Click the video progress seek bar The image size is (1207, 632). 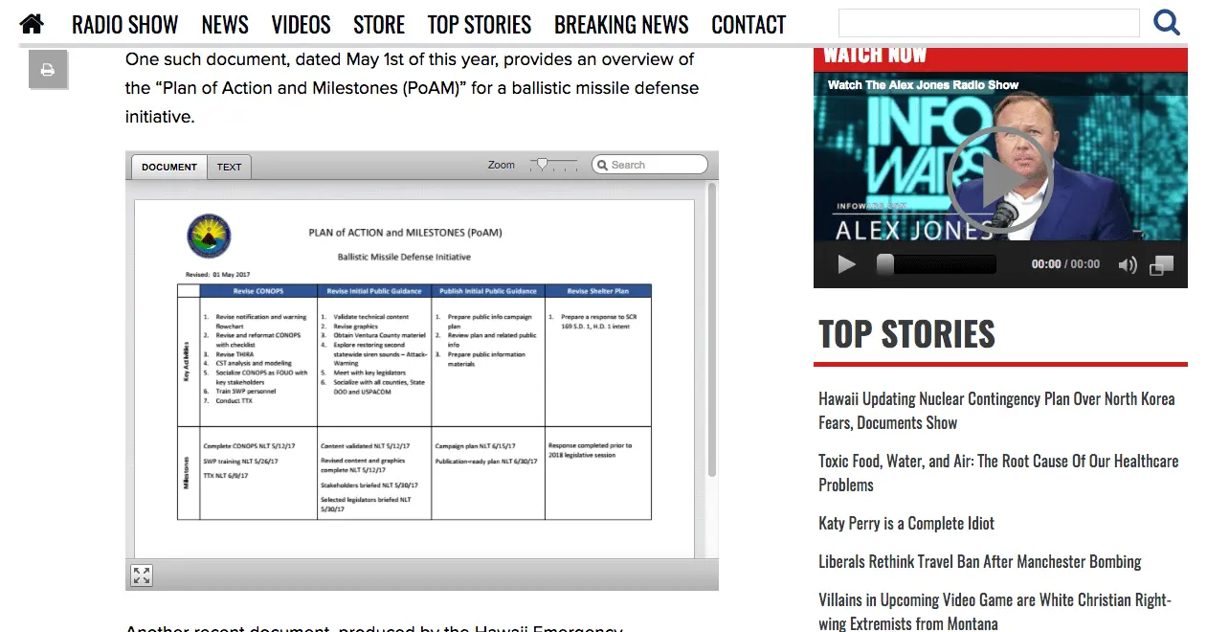[937, 264]
